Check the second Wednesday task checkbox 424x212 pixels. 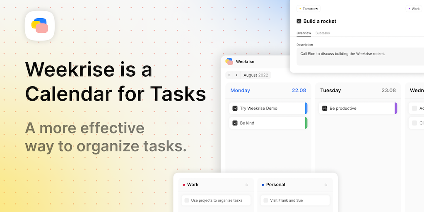click(x=414, y=123)
